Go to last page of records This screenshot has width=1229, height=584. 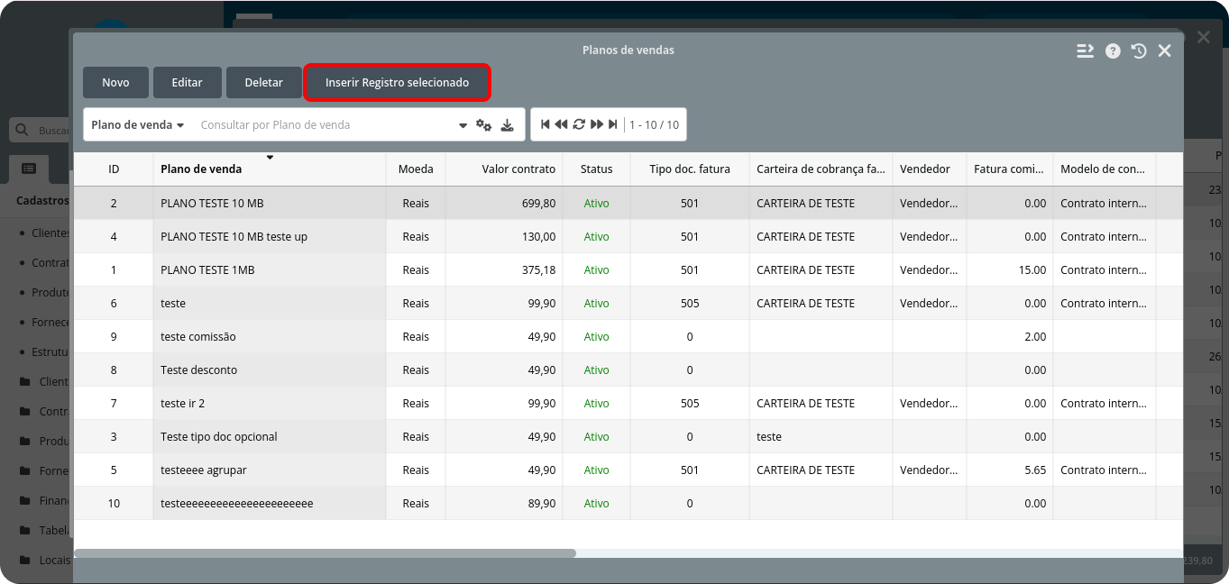click(613, 124)
